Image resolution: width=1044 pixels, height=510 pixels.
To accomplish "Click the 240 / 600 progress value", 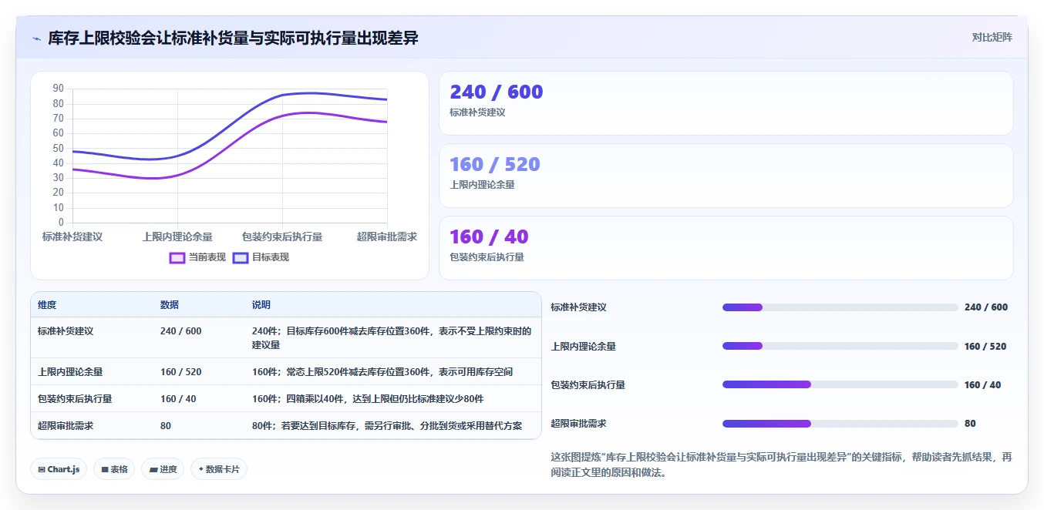I will 986,307.
